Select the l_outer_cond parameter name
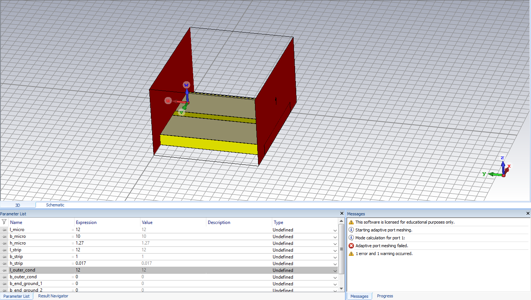Screen dimensions: 531x300 [x=22, y=270]
